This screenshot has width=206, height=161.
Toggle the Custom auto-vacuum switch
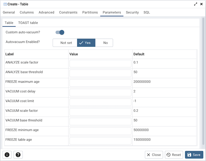60,32
